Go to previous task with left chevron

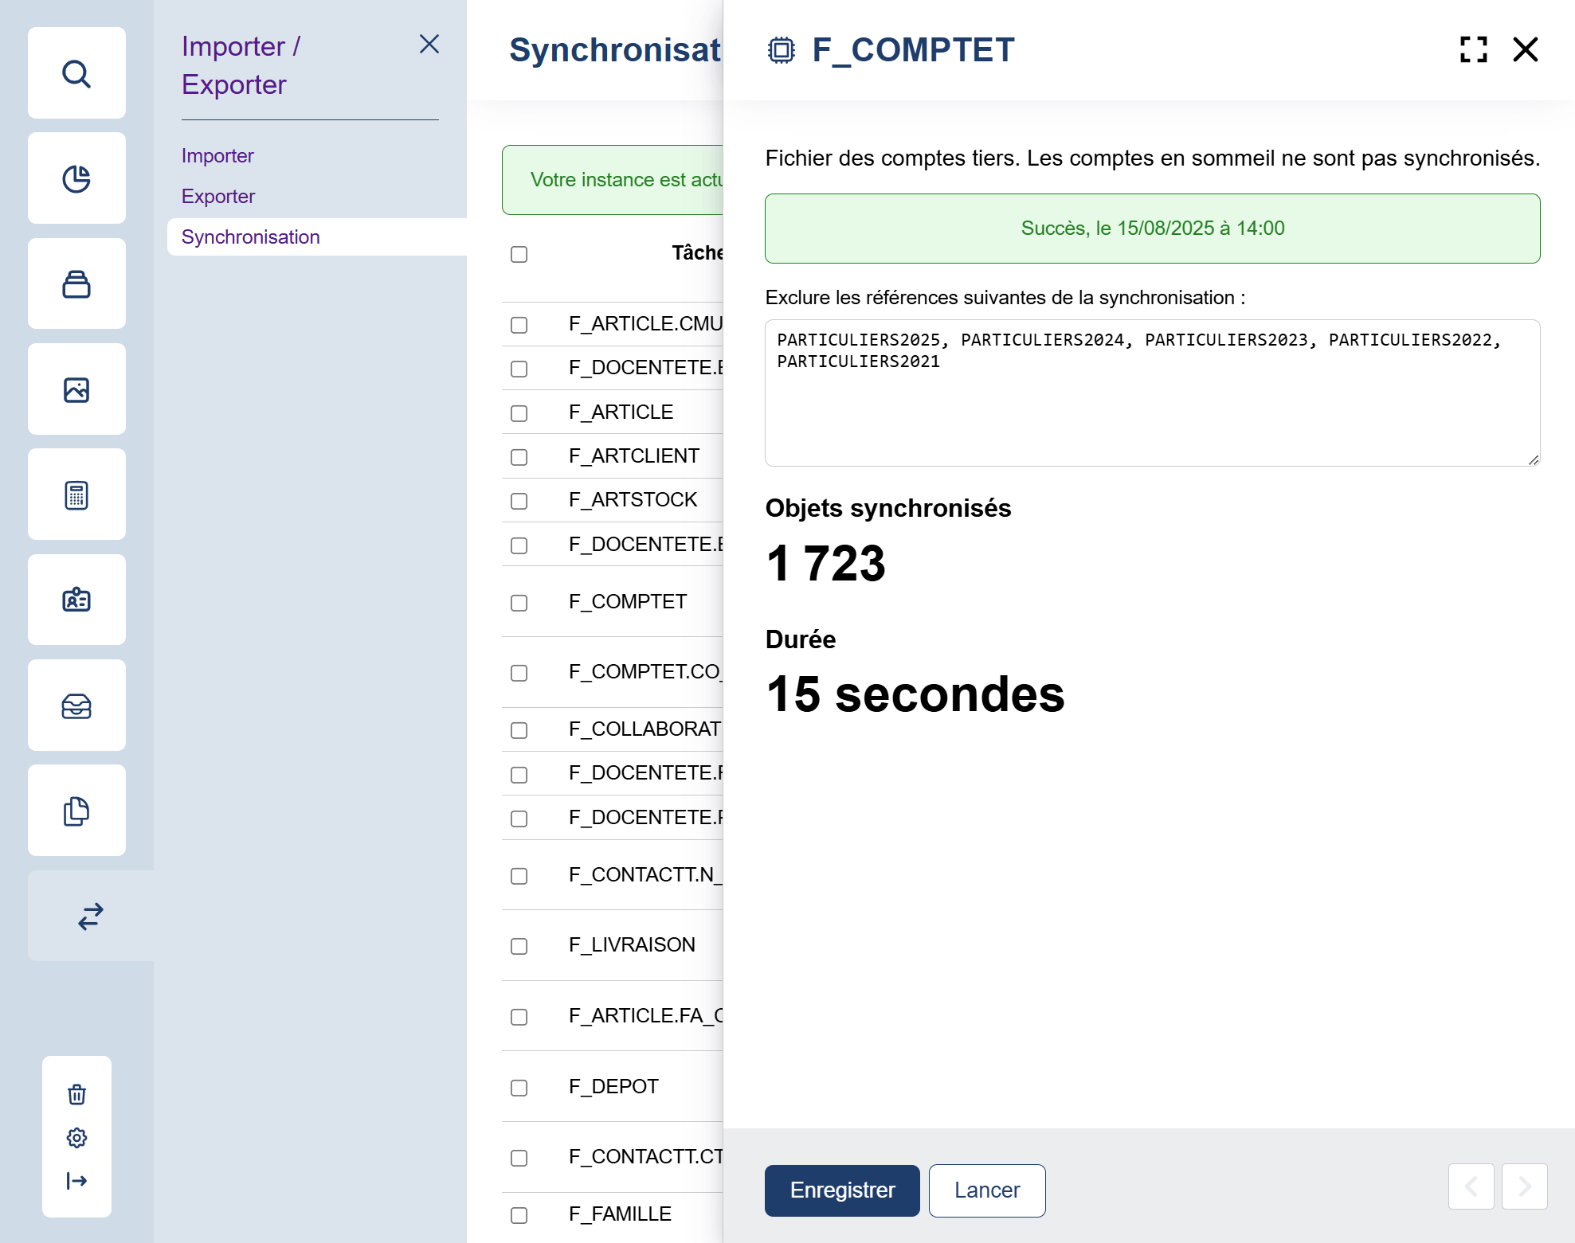(x=1471, y=1186)
